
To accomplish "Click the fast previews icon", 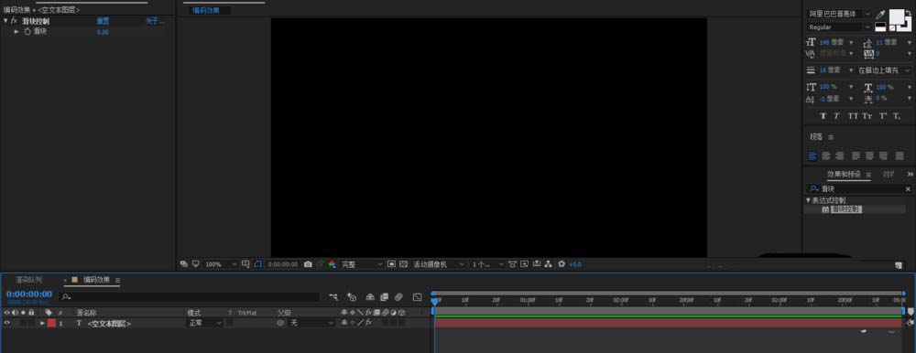I will [x=524, y=263].
